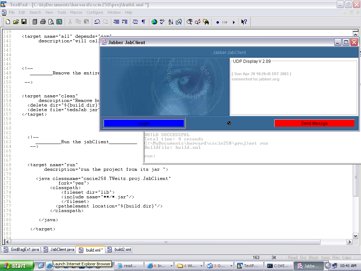Screen dimensions: 361x271
Task: Click the context Help arrow question icon
Action: (244, 22)
